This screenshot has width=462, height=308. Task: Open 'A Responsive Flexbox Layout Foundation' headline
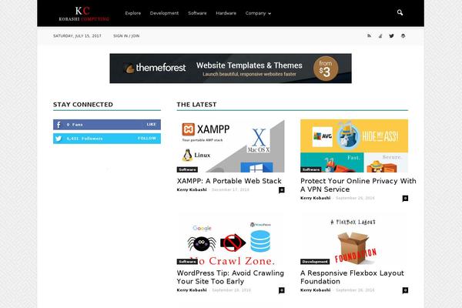point(352,277)
